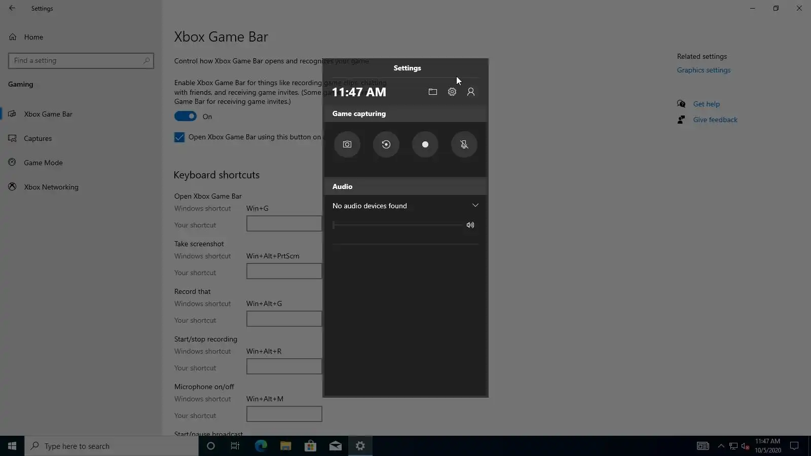The width and height of the screenshot is (811, 456).
Task: Open the Get help link
Action: (x=707, y=104)
